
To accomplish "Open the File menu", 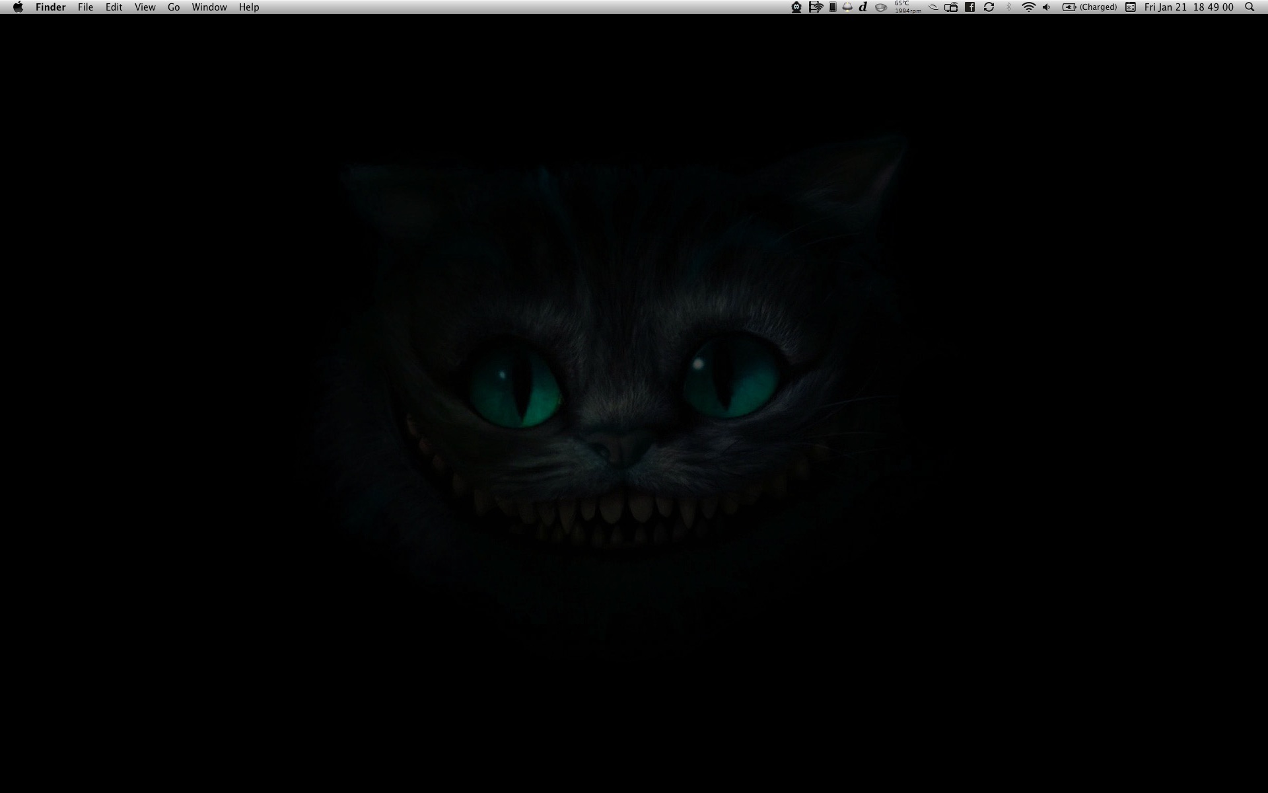I will [85, 7].
